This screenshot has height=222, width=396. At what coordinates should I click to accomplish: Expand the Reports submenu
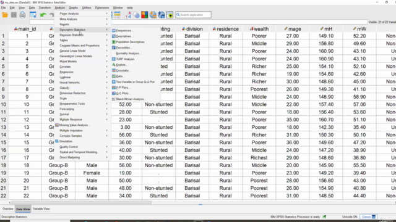[x=82, y=25]
